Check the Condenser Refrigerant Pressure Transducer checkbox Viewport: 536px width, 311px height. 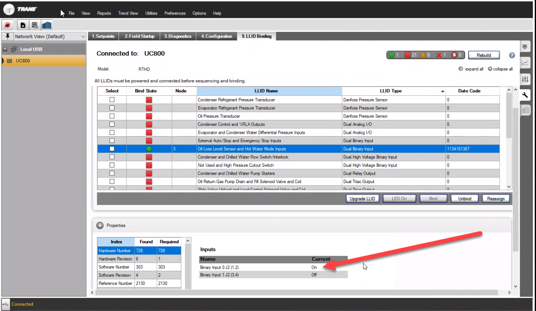[112, 100]
